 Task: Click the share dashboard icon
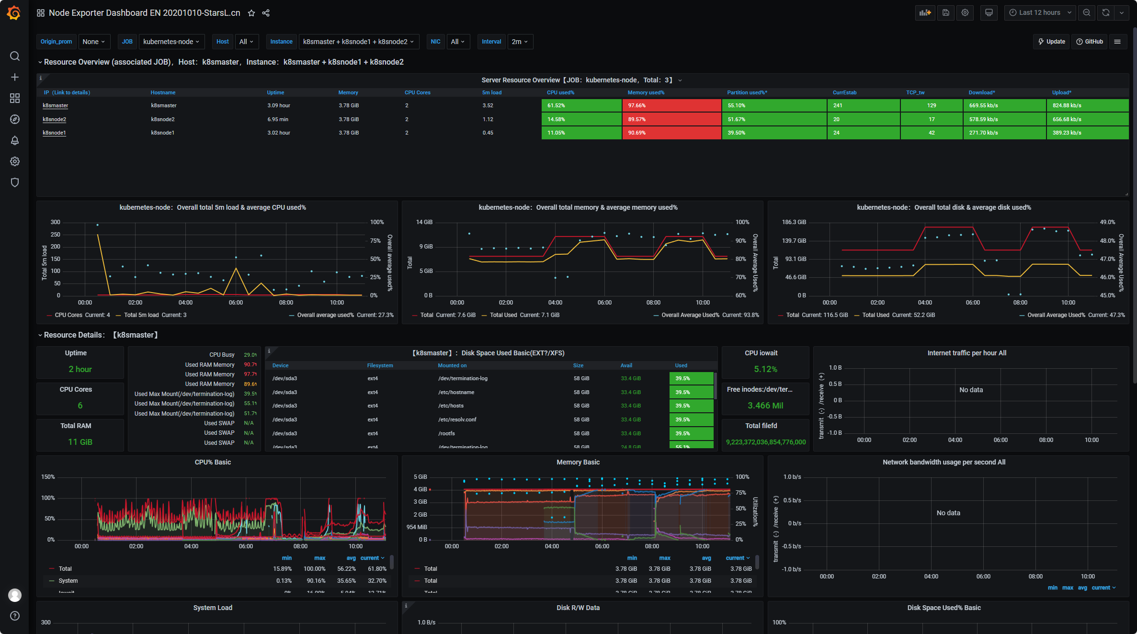click(266, 13)
